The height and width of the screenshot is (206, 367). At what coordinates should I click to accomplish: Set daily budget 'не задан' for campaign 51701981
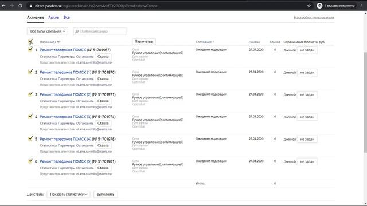pyautogui.click(x=307, y=161)
